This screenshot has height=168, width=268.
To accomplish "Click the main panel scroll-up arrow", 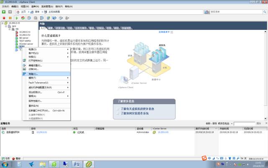I will (x=265, y=32).
